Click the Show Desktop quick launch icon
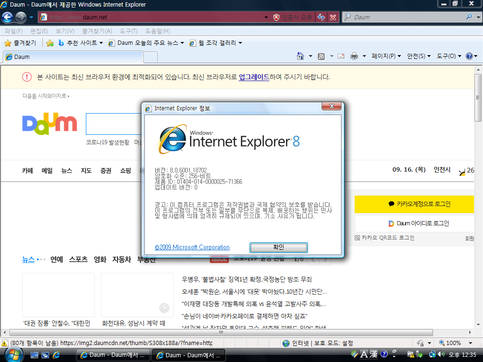The height and width of the screenshot is (362, 483). [x=34, y=355]
